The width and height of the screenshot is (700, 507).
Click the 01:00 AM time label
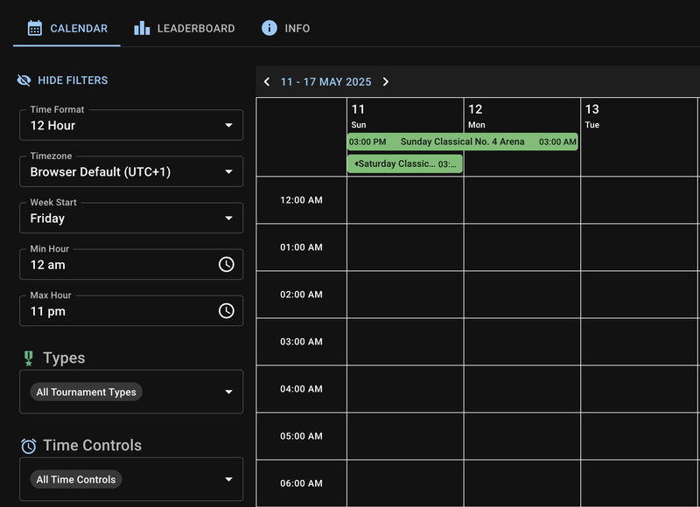pos(301,247)
